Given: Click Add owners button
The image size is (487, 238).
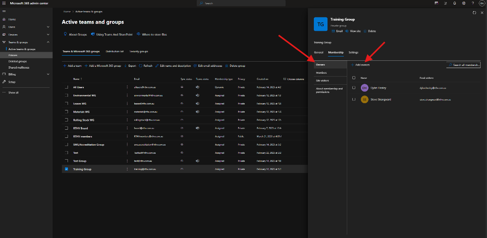Looking at the screenshot, I should click(360, 65).
